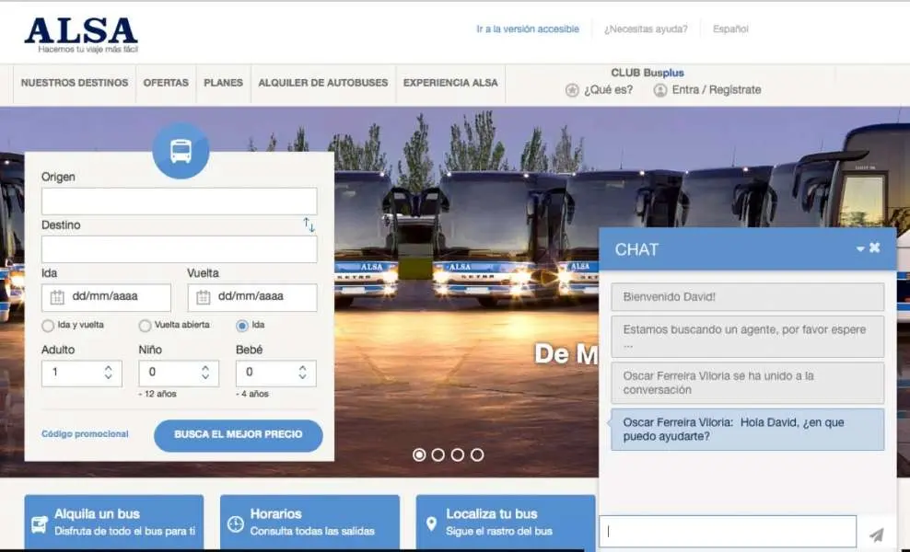This screenshot has height=552, width=910.
Task: Open the Horarios card
Action: (309, 522)
